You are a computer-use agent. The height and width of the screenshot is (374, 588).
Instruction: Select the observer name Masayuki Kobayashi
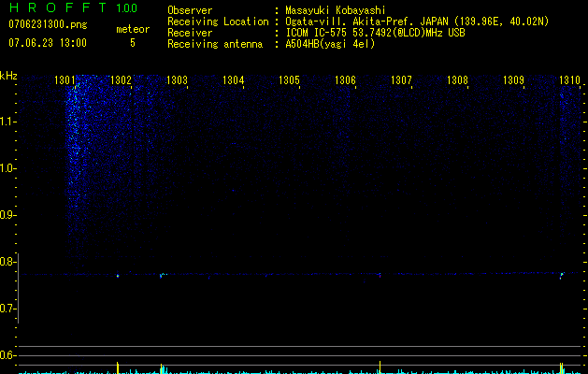coord(336,10)
